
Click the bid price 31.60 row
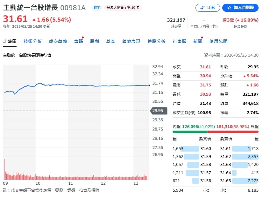[192, 149]
